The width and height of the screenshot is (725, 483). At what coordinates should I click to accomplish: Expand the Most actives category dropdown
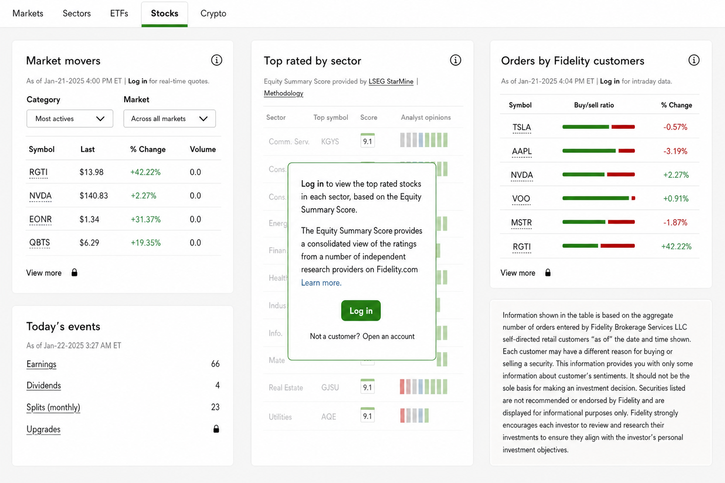70,118
